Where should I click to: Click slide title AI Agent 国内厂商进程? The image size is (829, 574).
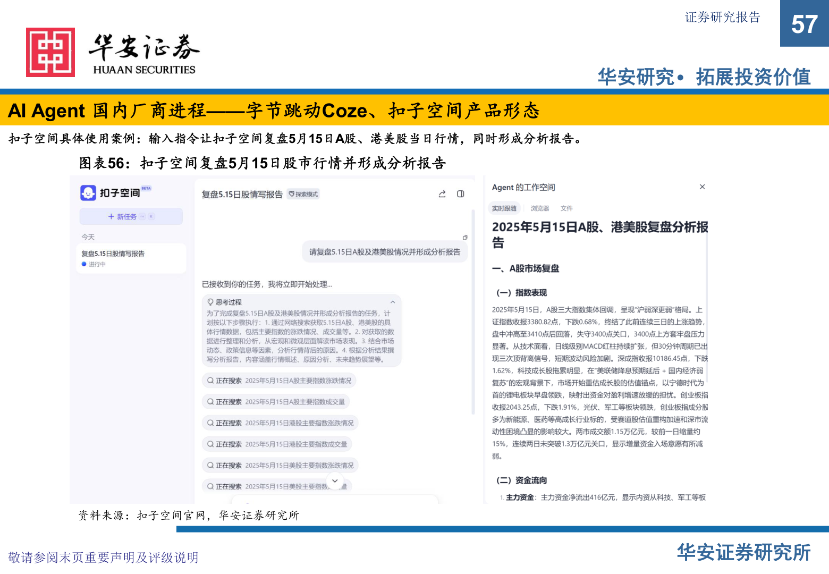(x=274, y=111)
